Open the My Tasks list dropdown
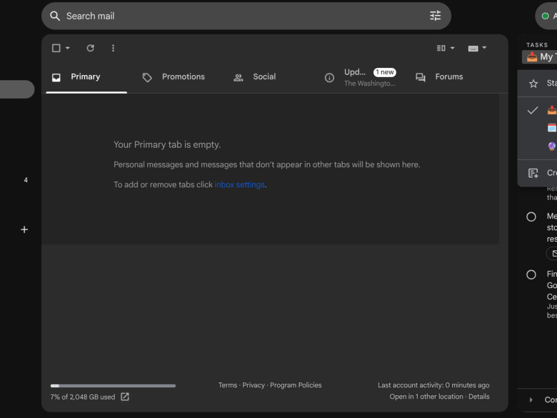Screen dimensions: 557x418 coord(540,57)
